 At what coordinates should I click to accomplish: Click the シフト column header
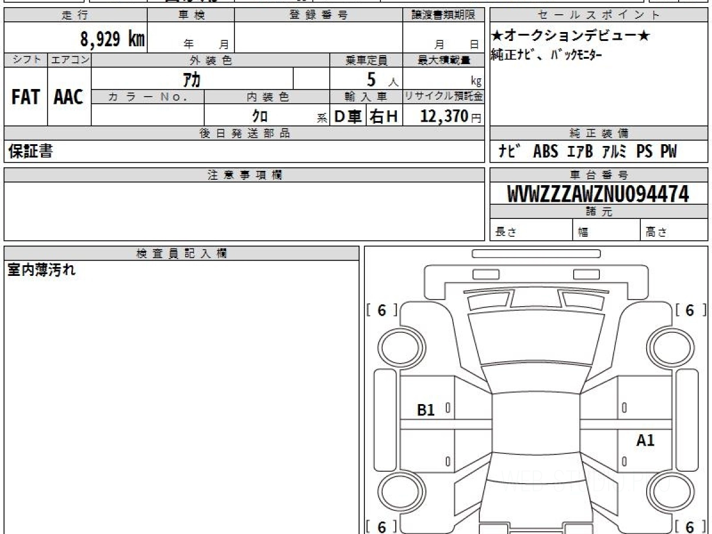(26, 60)
